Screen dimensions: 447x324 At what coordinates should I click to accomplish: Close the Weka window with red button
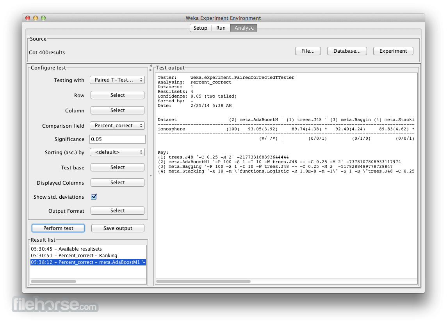(28, 18)
